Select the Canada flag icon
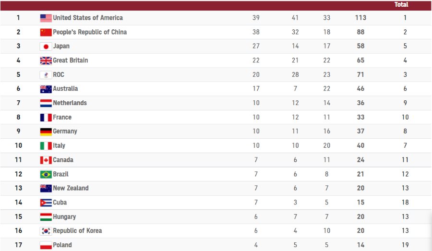Screen dimensions: 432x251 [46, 160]
